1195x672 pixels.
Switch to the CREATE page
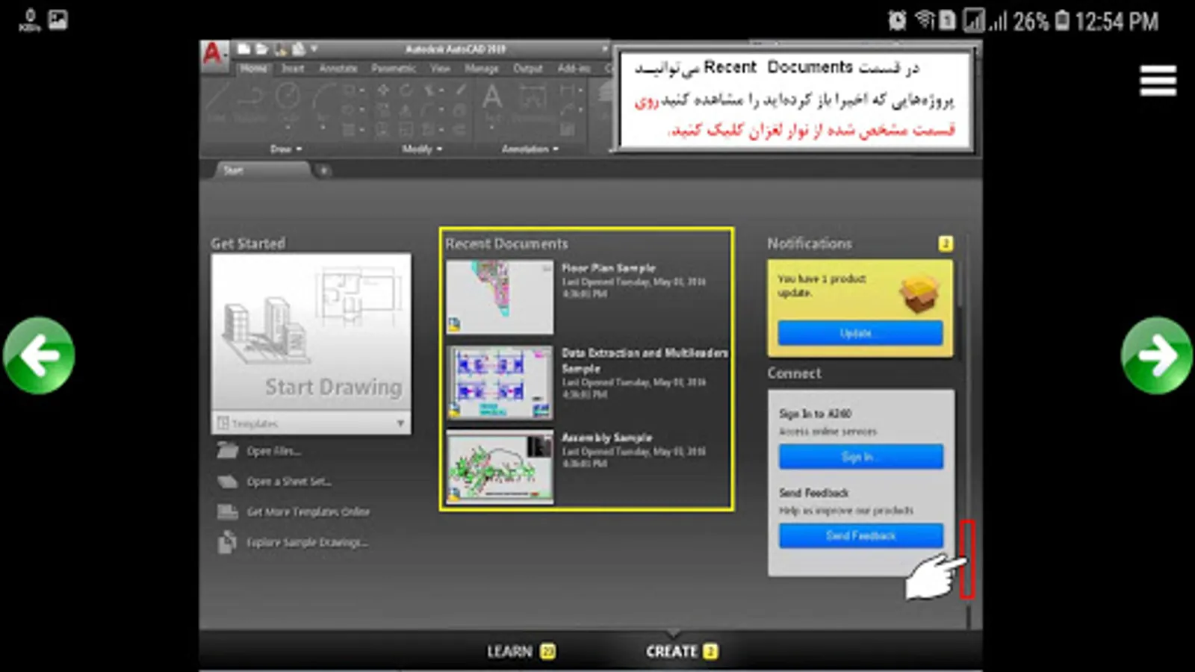(x=681, y=651)
